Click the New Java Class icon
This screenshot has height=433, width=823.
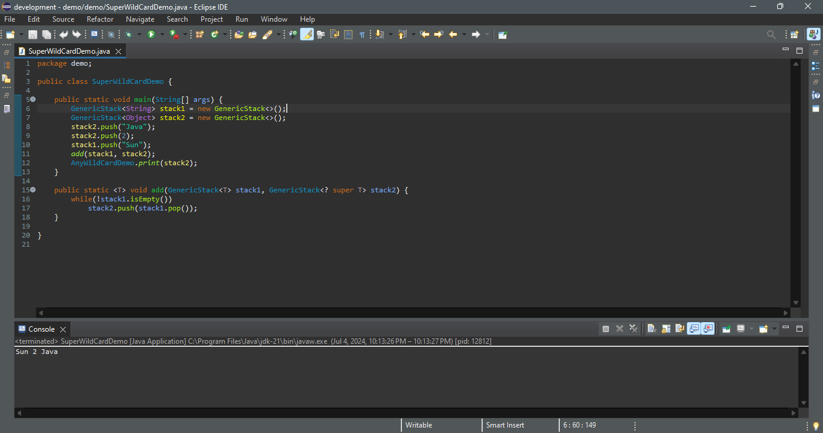(x=214, y=34)
